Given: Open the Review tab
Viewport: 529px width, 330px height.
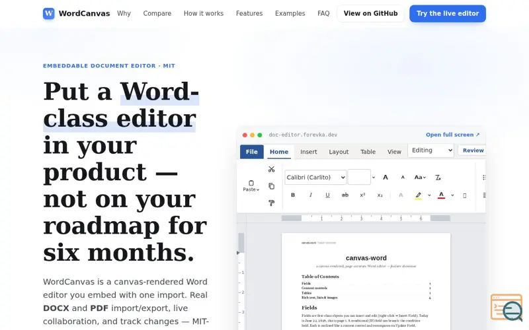Looking at the screenshot, I should (473, 150).
